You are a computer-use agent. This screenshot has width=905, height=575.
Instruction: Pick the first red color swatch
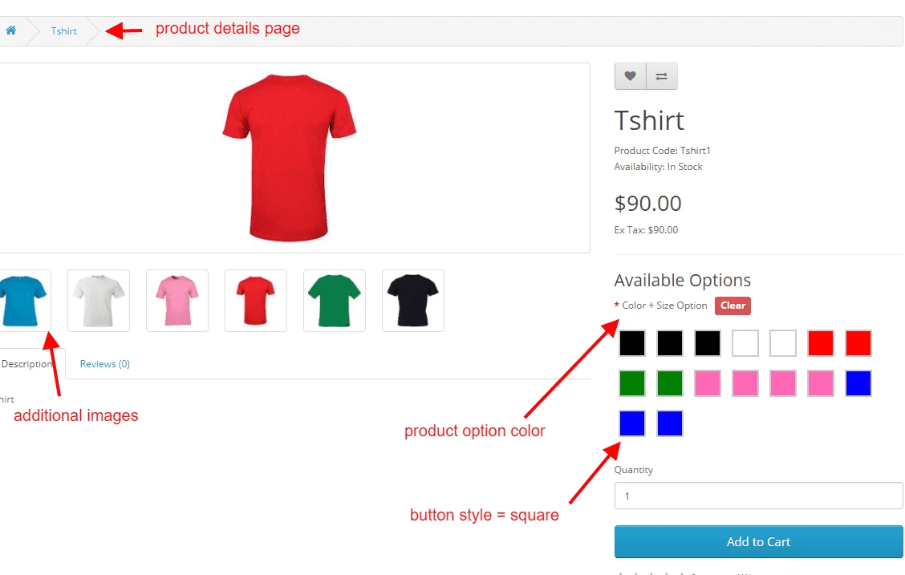pyautogui.click(x=821, y=343)
